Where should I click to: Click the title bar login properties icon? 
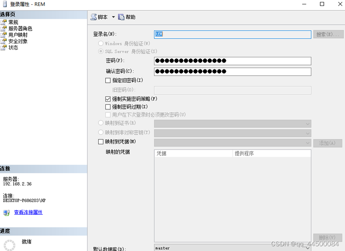tap(4, 4)
